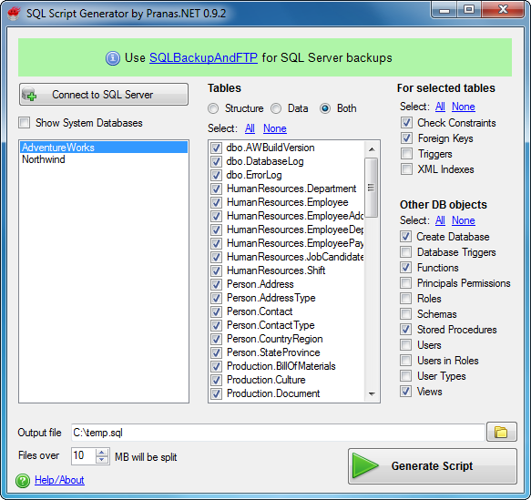Uncheck Check Constraints option
The width and height of the screenshot is (531, 500).
(406, 123)
